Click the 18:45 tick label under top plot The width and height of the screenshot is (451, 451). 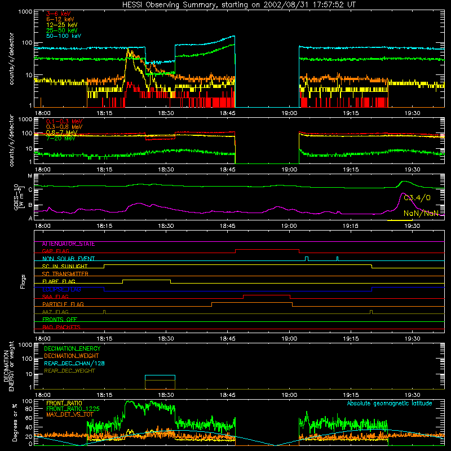(227, 113)
